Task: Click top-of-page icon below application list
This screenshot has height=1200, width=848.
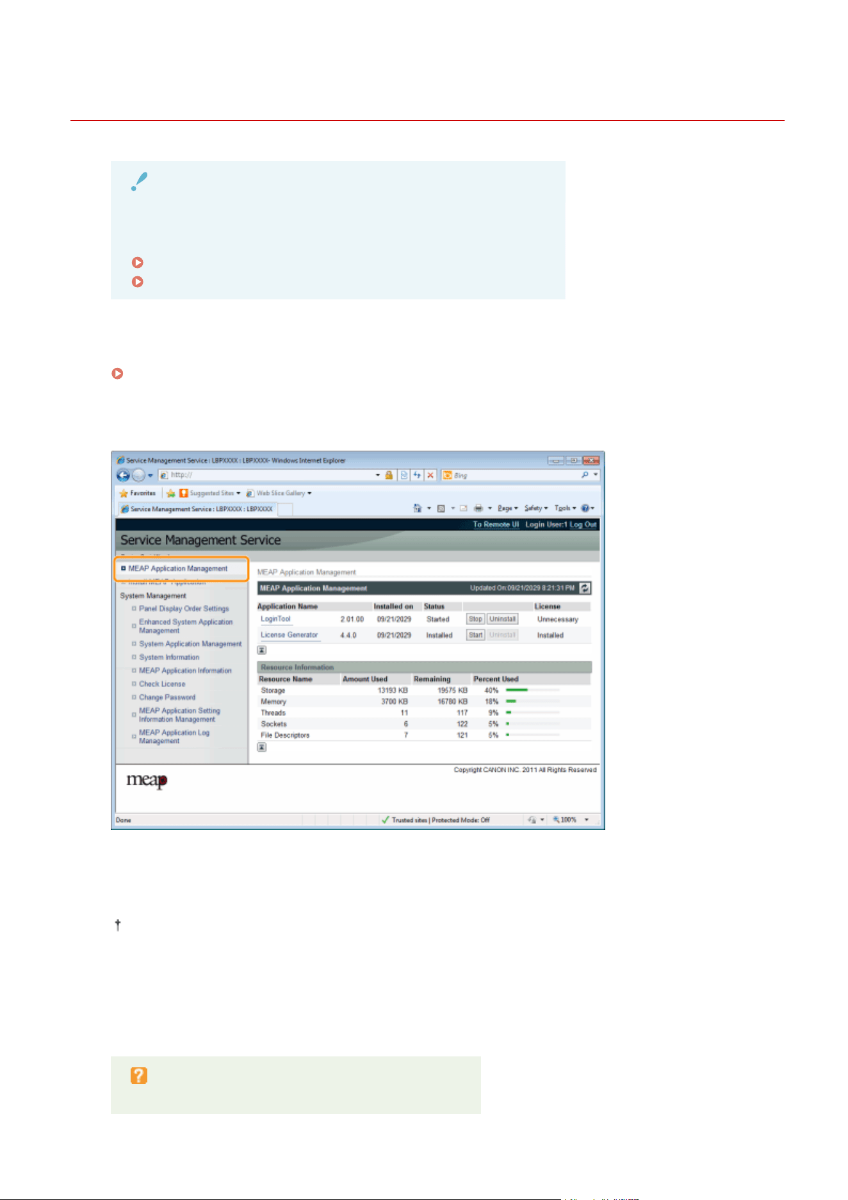Action: click(262, 650)
